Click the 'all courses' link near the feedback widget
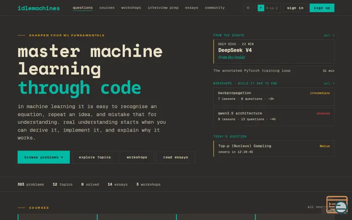Screen dimensions: 352x220 point(316,207)
